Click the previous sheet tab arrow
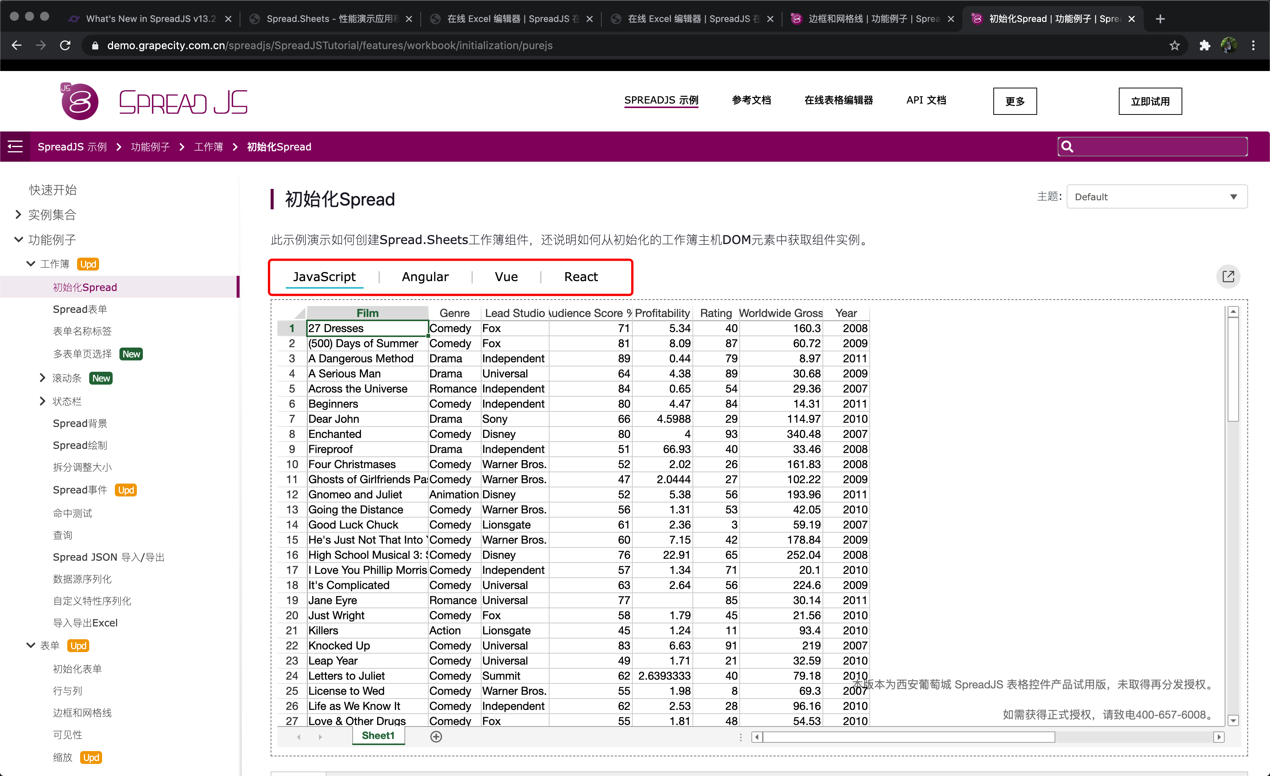This screenshot has width=1270, height=776. 299,737
